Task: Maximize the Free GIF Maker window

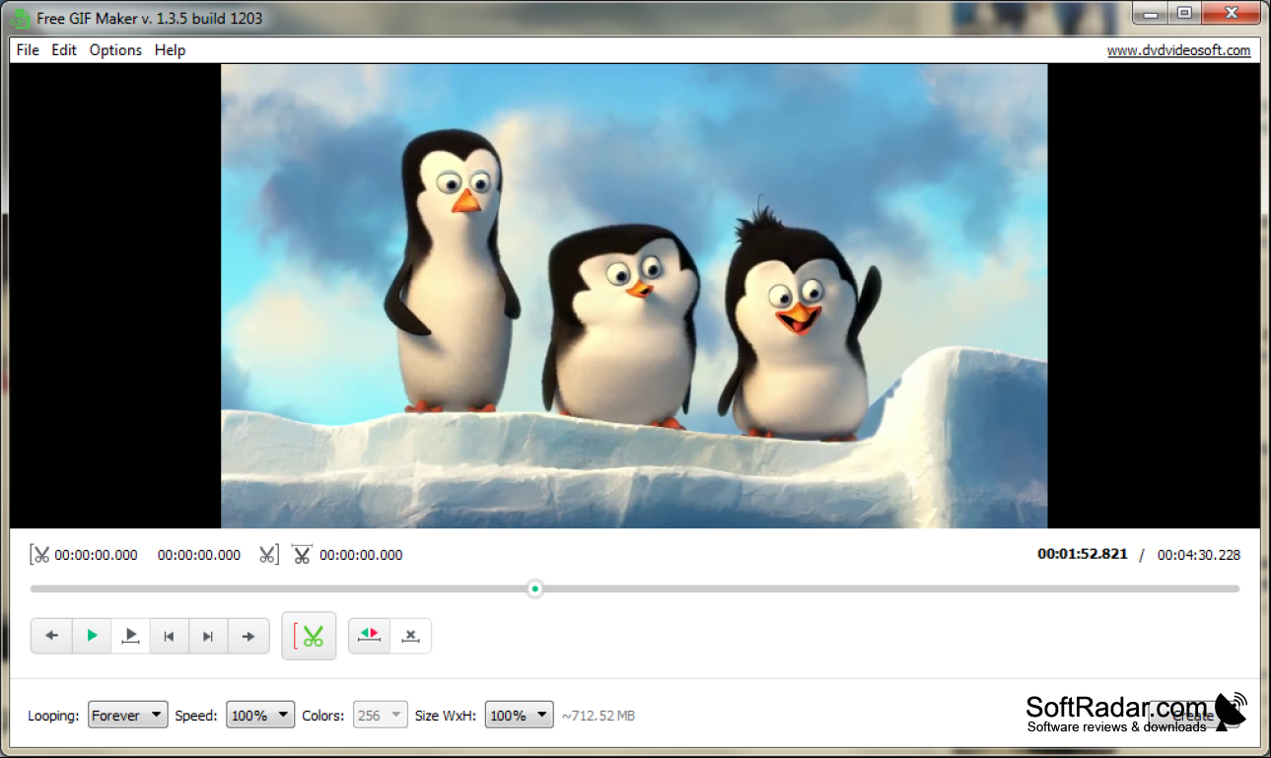Action: [x=1184, y=13]
